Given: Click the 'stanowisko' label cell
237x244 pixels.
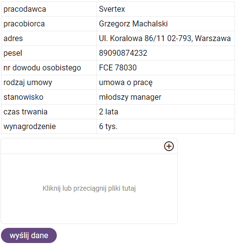Looking at the screenshot, I should 49,97.
